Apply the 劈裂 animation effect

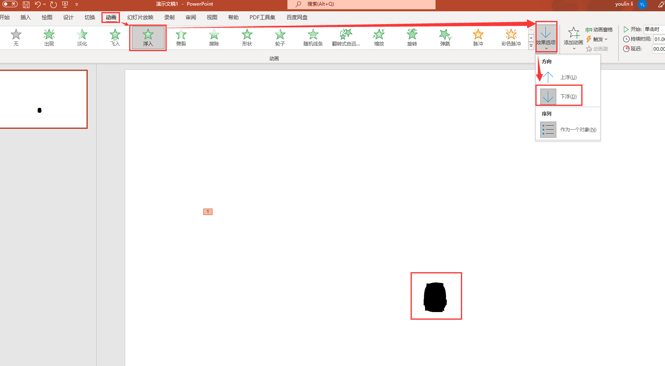pos(181,37)
